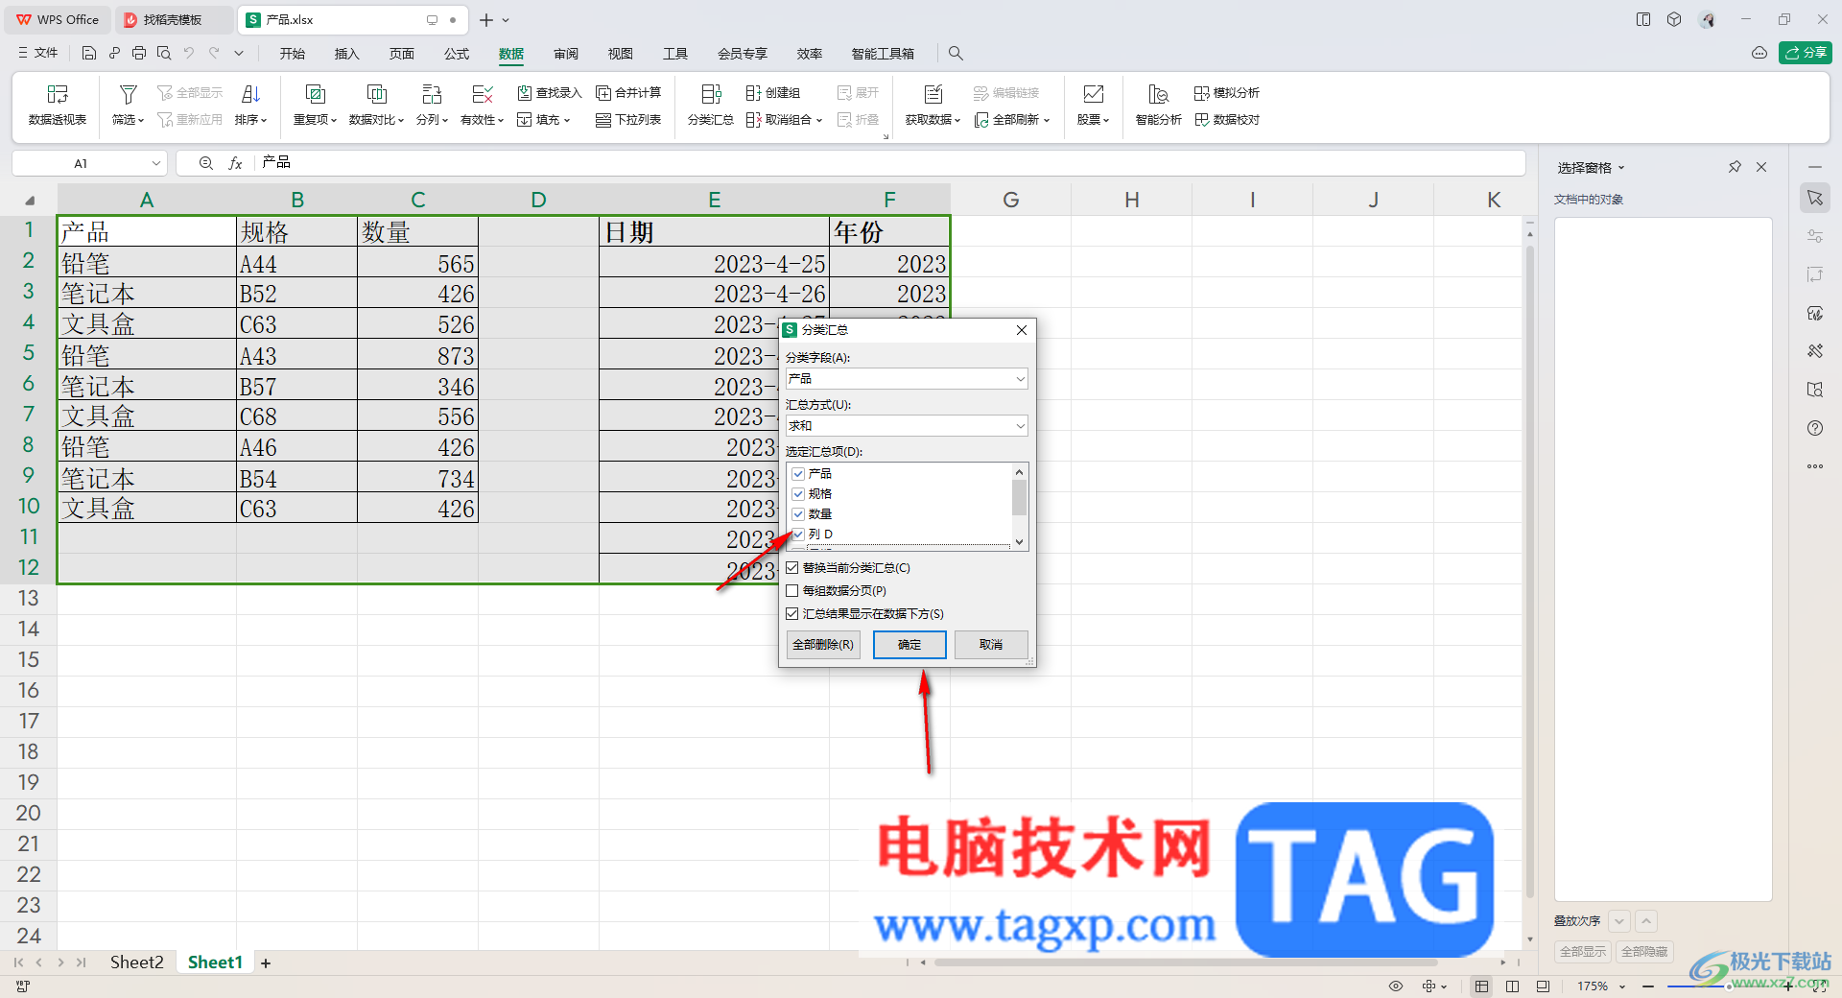Uncheck the 产品 summary item checkbox
This screenshot has width=1842, height=998.
tap(798, 474)
